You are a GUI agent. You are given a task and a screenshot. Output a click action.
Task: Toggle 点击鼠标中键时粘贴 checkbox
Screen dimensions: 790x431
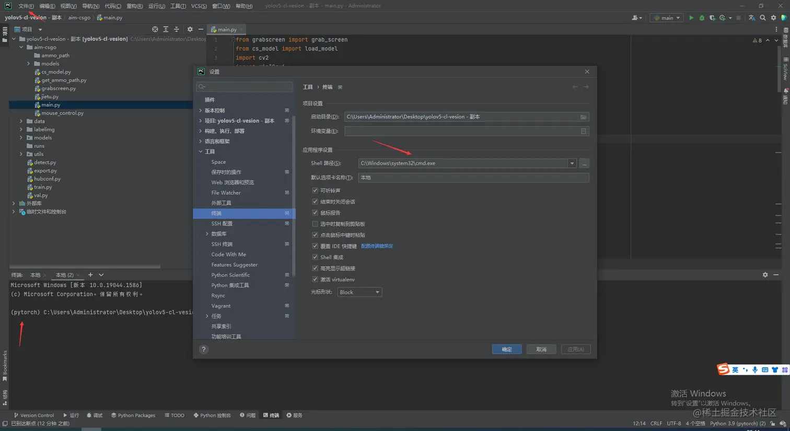click(315, 235)
